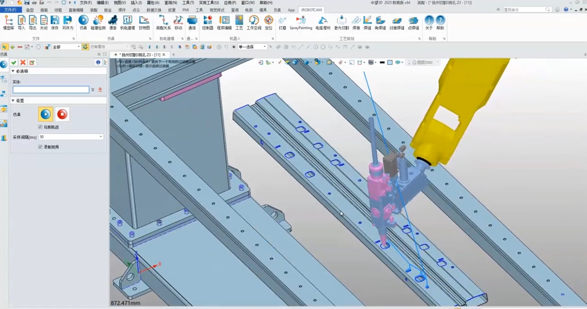The width and height of the screenshot is (587, 309).
Task: Open the 模型库 model library
Action: click(9, 22)
